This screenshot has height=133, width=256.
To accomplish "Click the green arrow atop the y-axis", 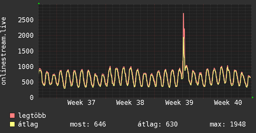I will coord(39,3).
